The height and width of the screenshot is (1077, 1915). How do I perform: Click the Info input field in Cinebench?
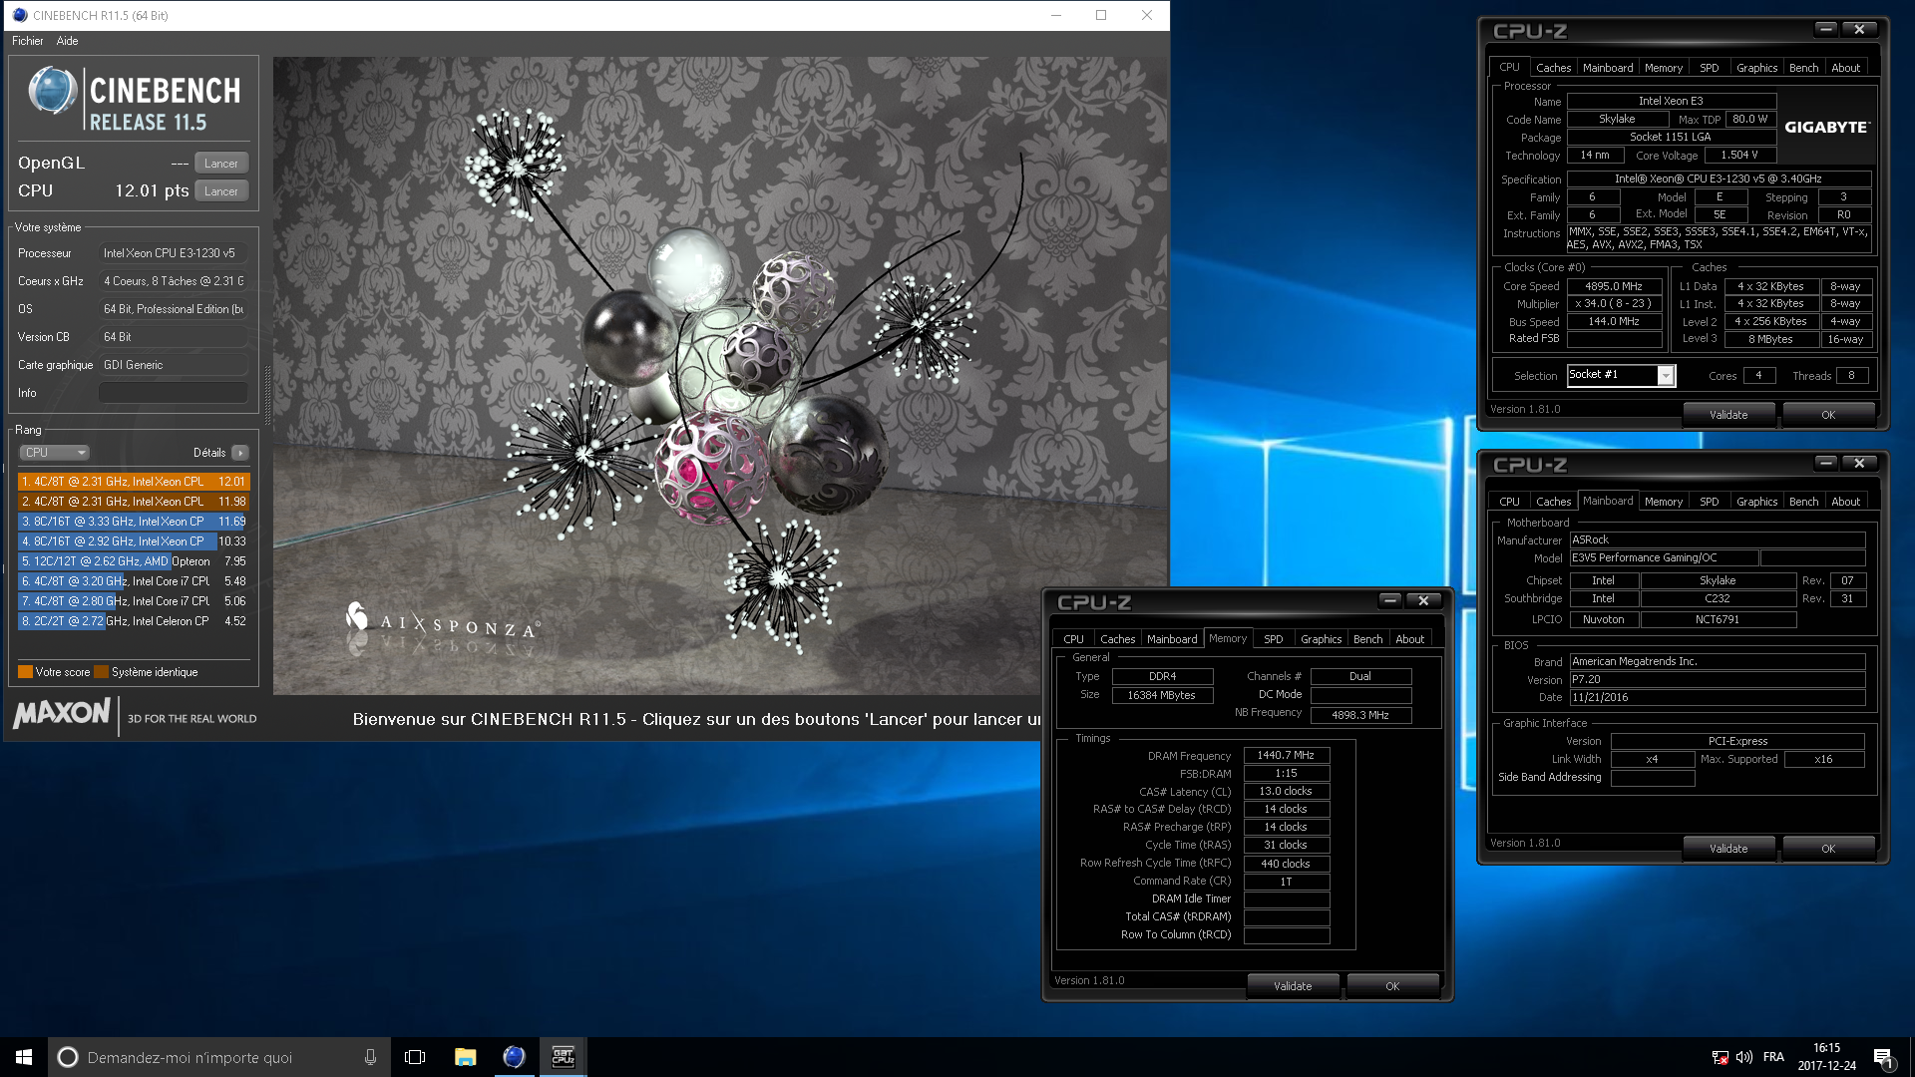pos(174,393)
